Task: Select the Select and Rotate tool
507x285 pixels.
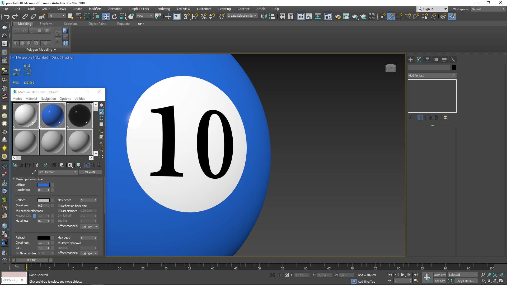Action: tap(114, 17)
